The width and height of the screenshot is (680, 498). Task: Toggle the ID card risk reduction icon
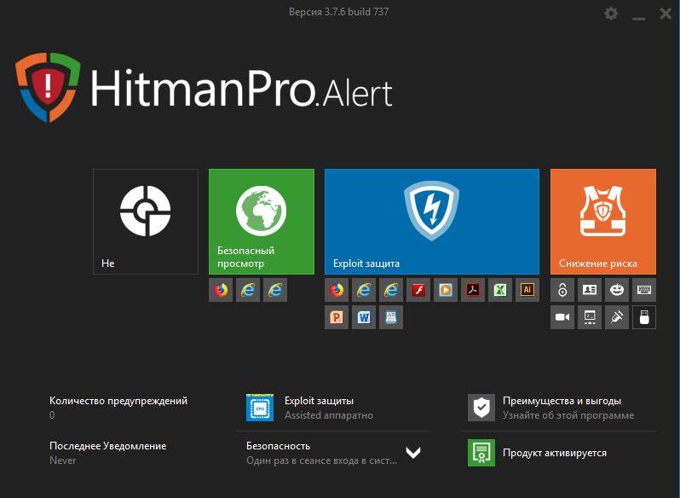tap(590, 290)
